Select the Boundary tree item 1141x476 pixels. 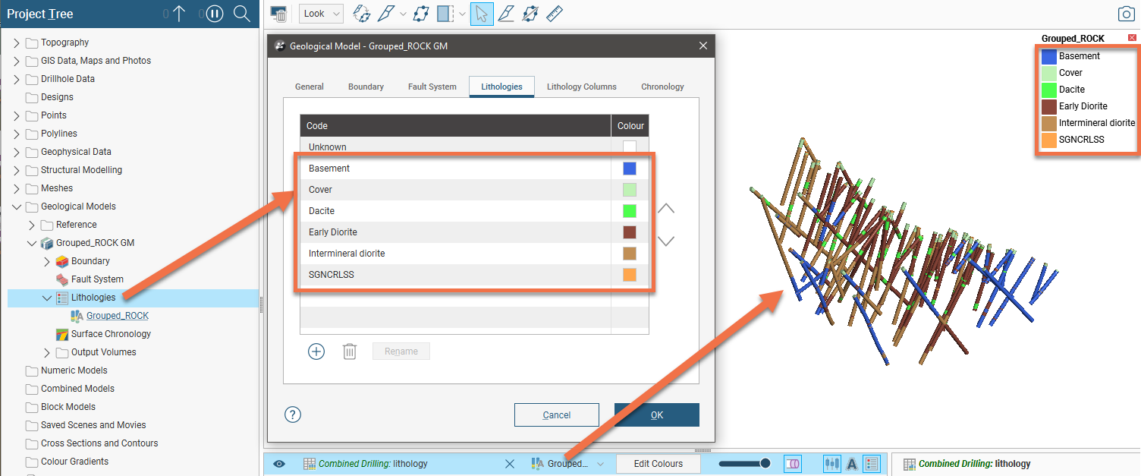tap(90, 261)
